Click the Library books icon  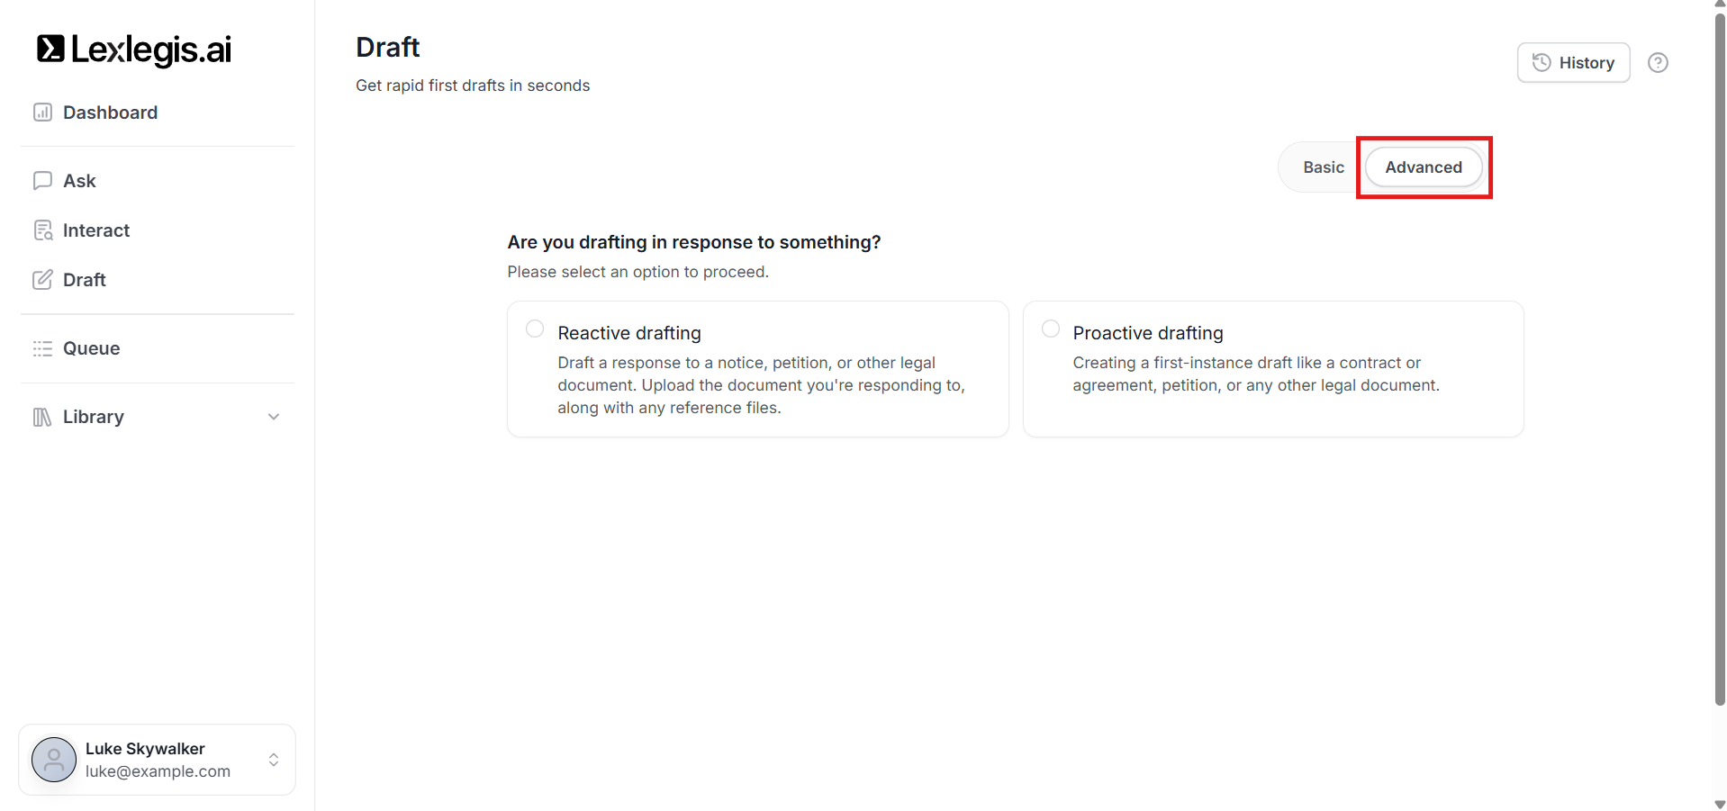42,417
